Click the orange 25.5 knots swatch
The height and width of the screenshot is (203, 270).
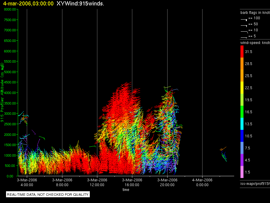[x=242, y=76]
